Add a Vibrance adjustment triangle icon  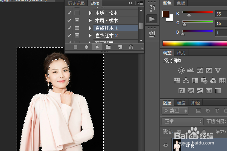pyautogui.click(x=218, y=70)
